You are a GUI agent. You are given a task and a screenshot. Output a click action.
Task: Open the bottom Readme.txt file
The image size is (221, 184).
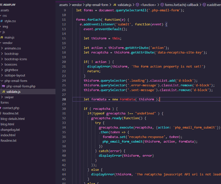(8, 141)
